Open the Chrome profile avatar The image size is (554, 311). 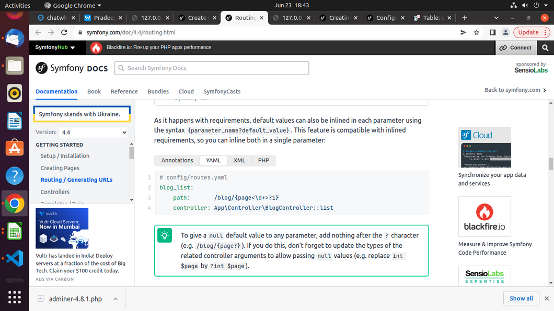[x=505, y=32]
